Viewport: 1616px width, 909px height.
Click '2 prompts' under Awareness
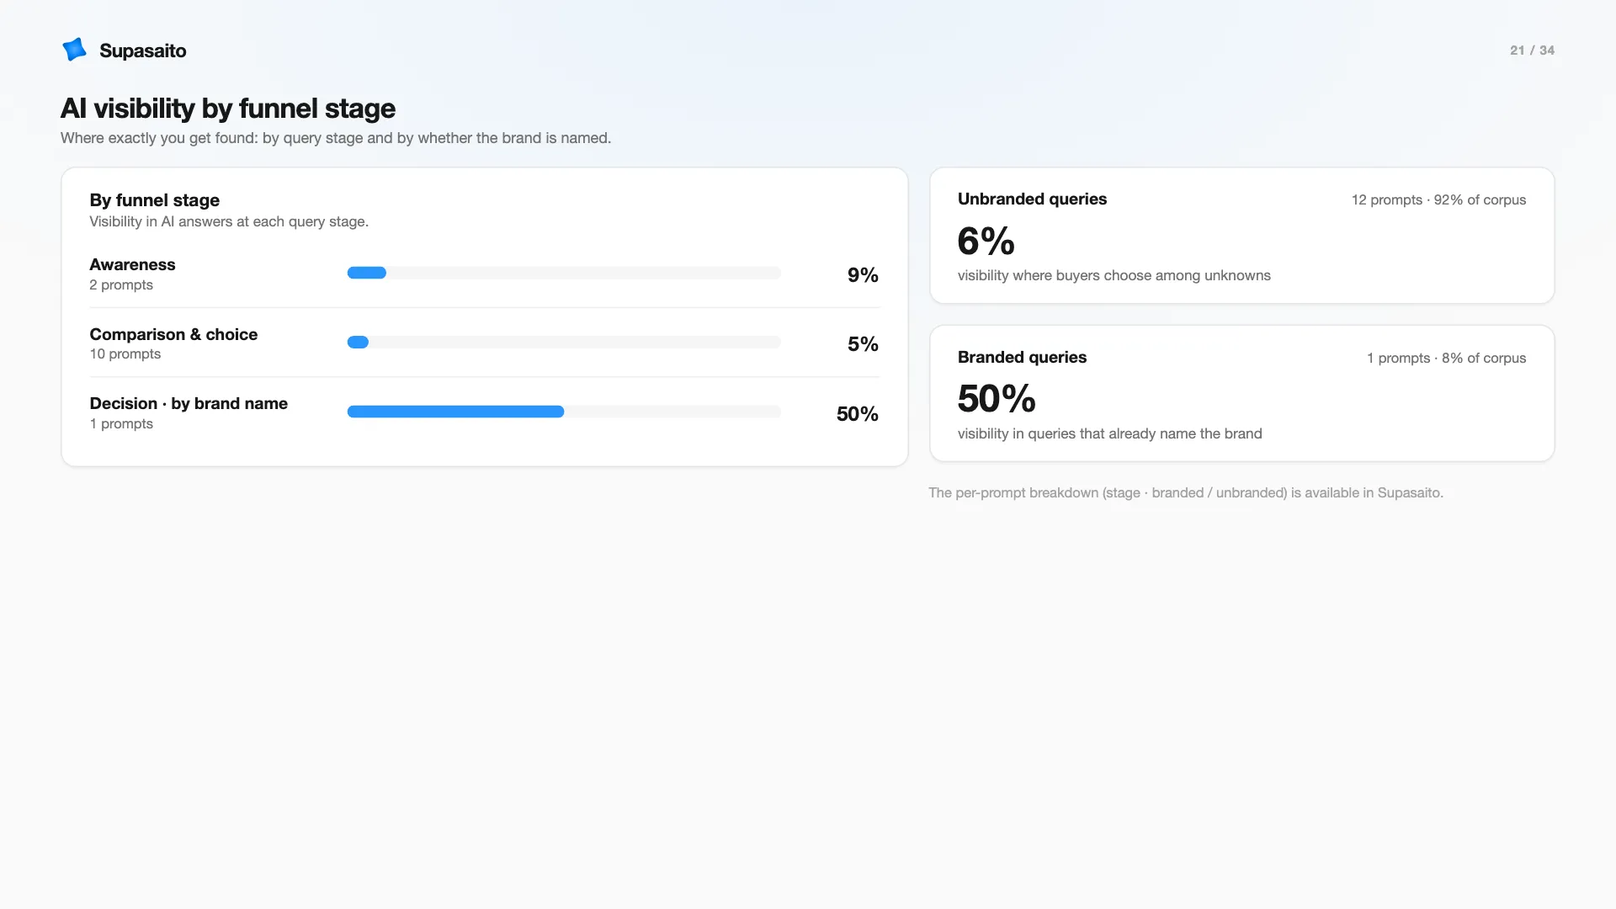121,285
